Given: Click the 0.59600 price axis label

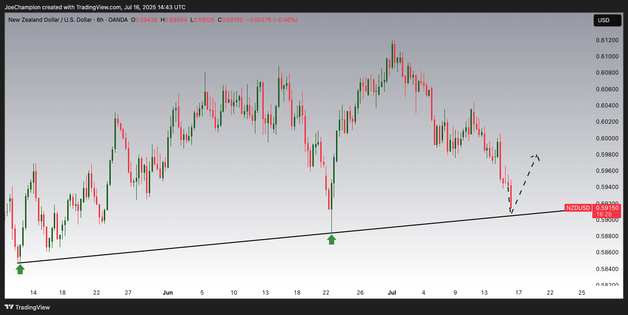Looking at the screenshot, I should [606, 171].
